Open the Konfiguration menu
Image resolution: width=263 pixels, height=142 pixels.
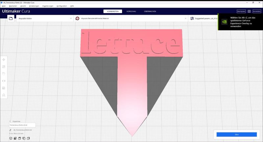click(62, 6)
